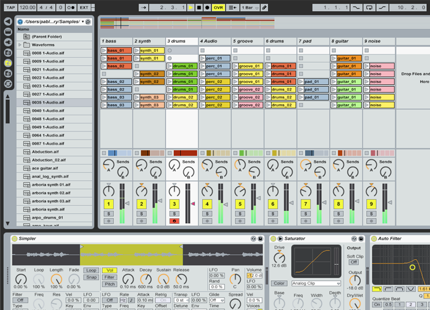
Task: Select 0035 1-Audio.aif file
Action: (54, 102)
